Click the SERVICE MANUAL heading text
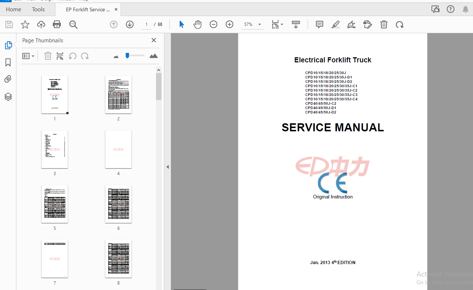Screen dimensions: 473x290 pos(333,127)
